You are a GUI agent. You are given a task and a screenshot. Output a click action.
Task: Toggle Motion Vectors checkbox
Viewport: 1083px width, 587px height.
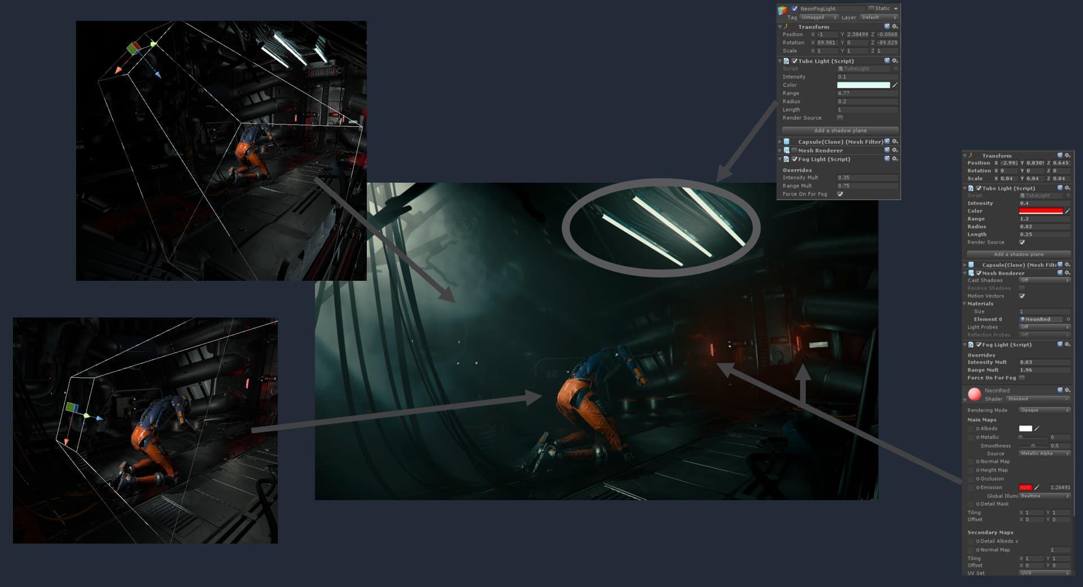click(1022, 295)
